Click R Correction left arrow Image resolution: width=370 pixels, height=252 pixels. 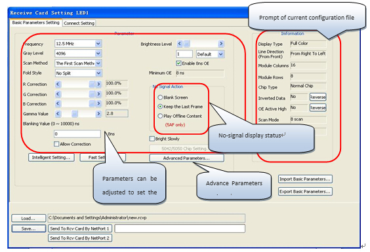58,84
